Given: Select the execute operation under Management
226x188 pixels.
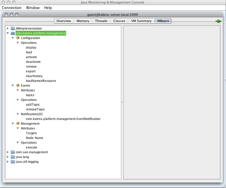Looking at the screenshot, I should [x=31, y=147].
